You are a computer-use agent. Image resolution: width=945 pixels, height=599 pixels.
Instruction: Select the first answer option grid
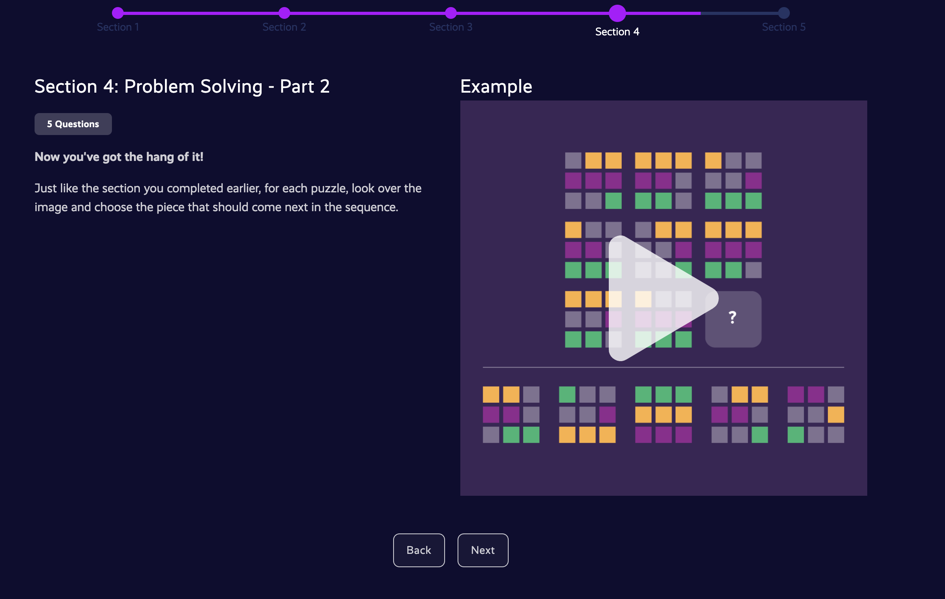tap(511, 415)
